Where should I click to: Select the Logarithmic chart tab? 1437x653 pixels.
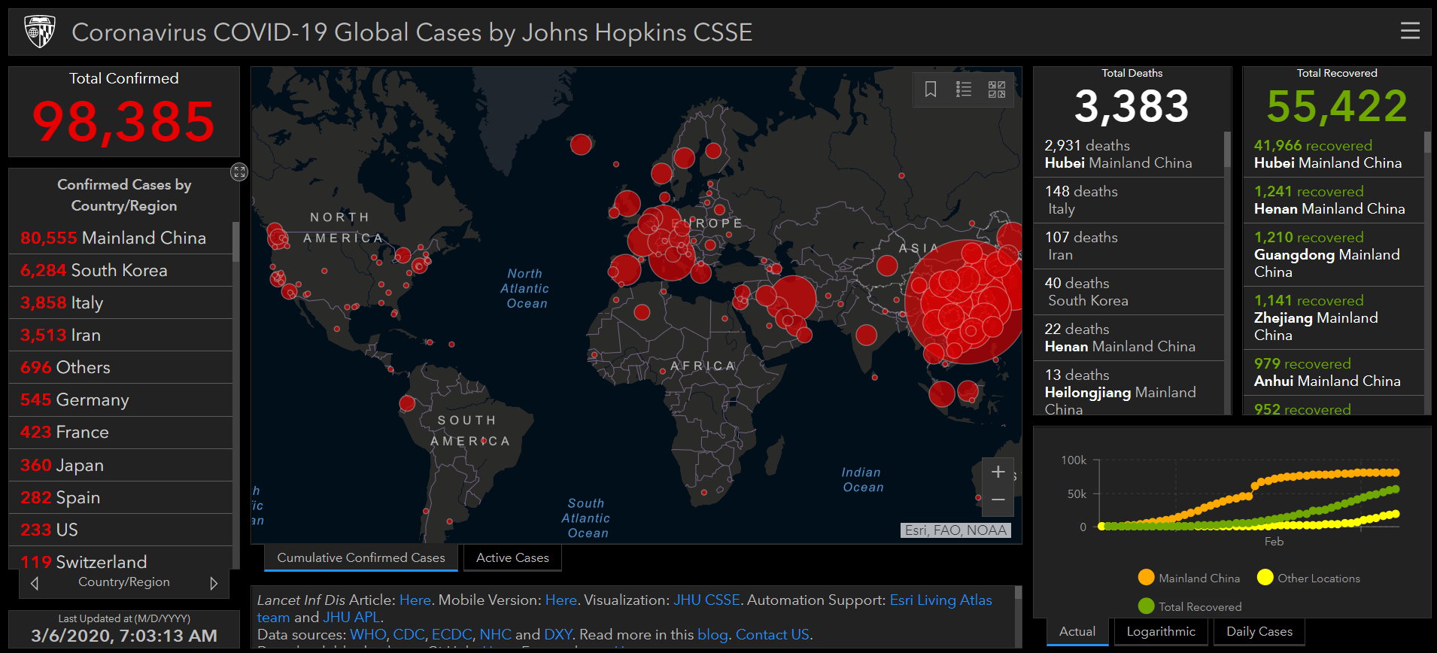click(x=1161, y=632)
